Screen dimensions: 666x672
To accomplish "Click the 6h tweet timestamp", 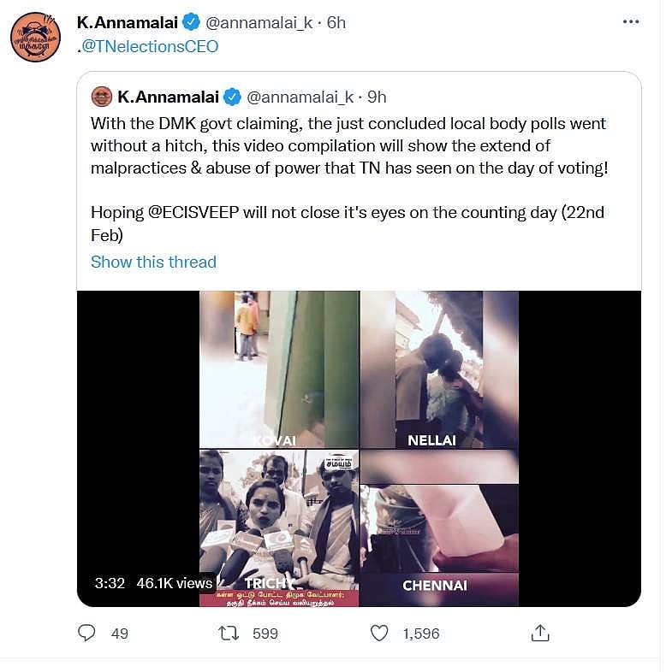I will click(x=335, y=23).
